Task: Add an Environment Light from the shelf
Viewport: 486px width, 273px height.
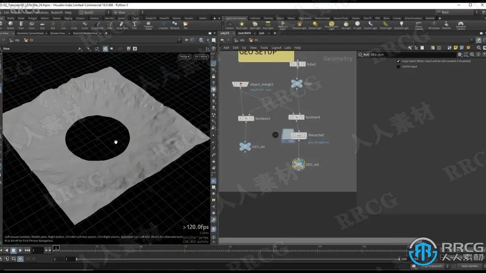Action: tap(331, 25)
